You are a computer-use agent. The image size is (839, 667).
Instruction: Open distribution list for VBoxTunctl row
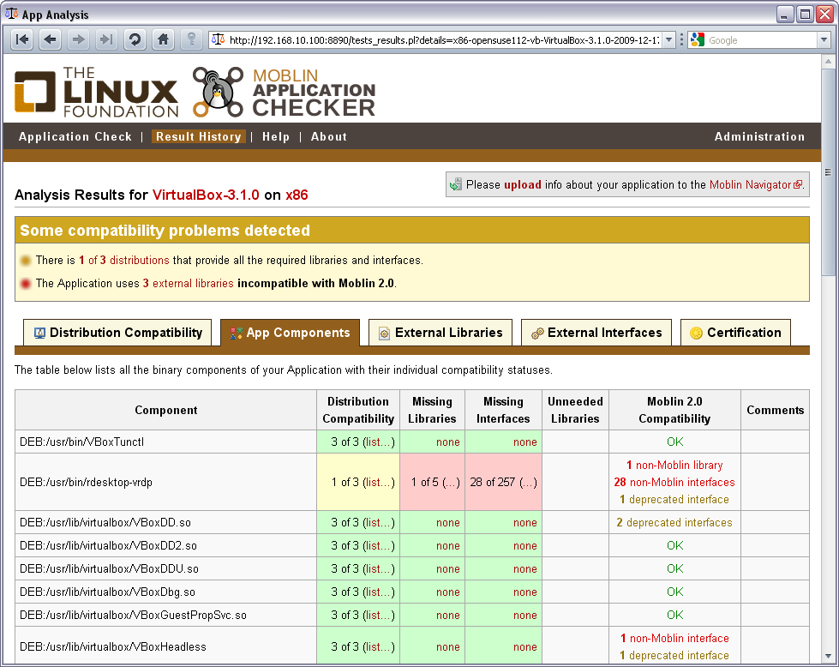click(379, 442)
